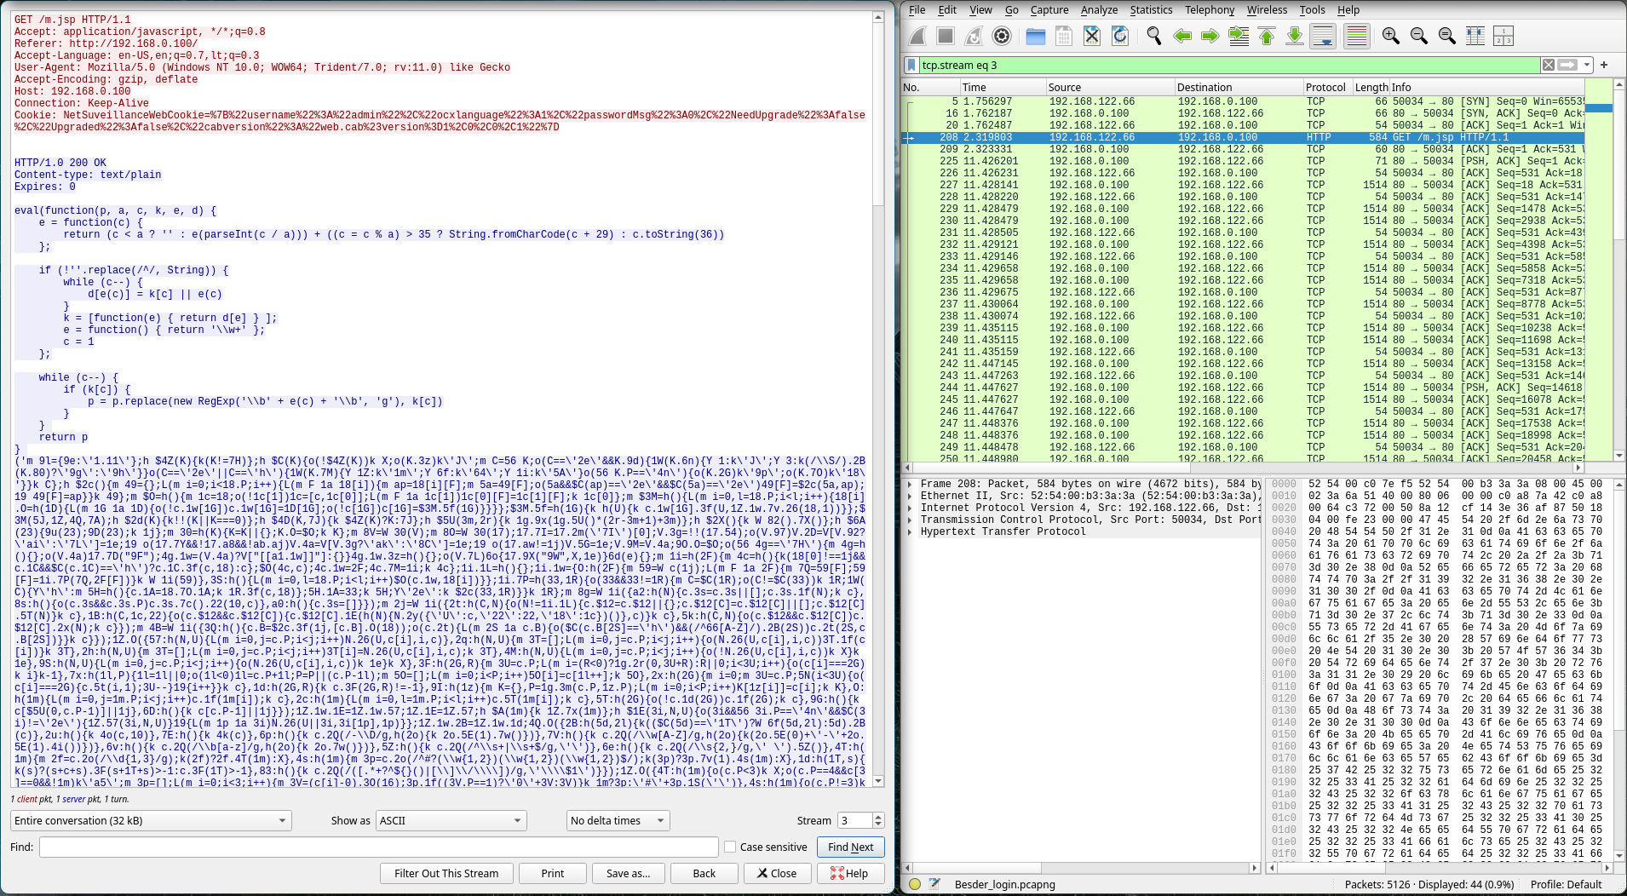Click Filter Out This Stream button
Image resolution: width=1627 pixels, height=896 pixels.
[446, 873]
